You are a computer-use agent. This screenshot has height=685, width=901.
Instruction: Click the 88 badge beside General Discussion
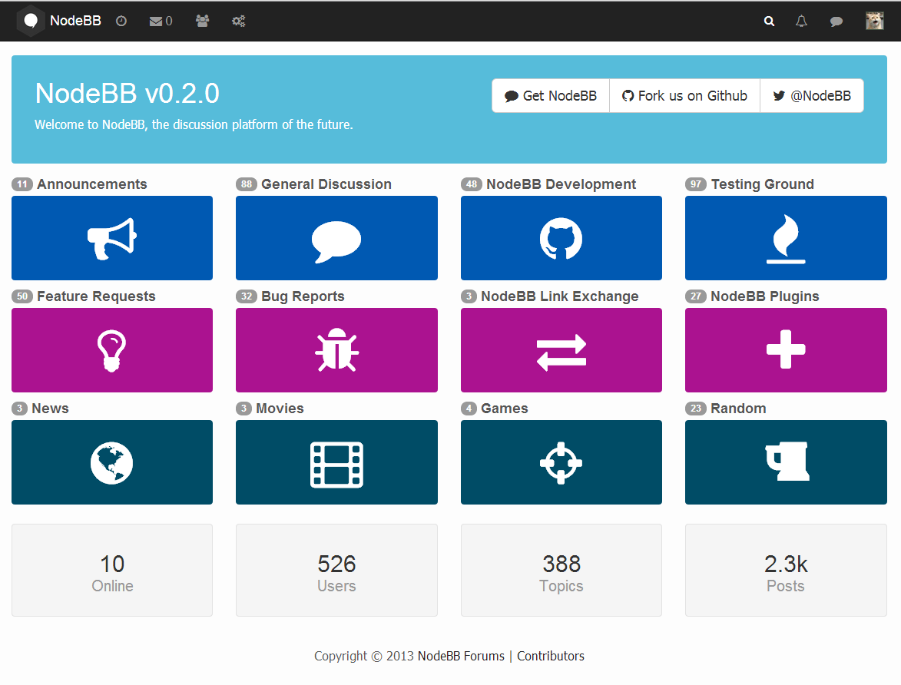(x=247, y=184)
